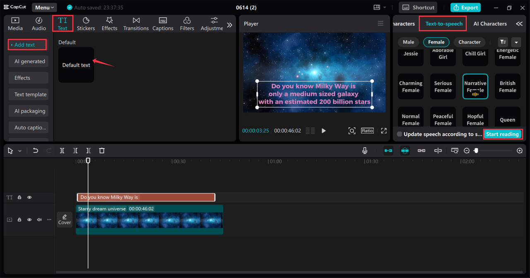Viewport: 530px width, 278px height.
Task: Select the Narrative Female voice
Action: (475, 86)
